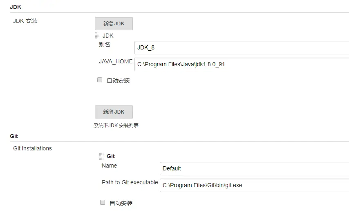Click the 系统下JDK 安装列表 text

[x=116, y=125]
